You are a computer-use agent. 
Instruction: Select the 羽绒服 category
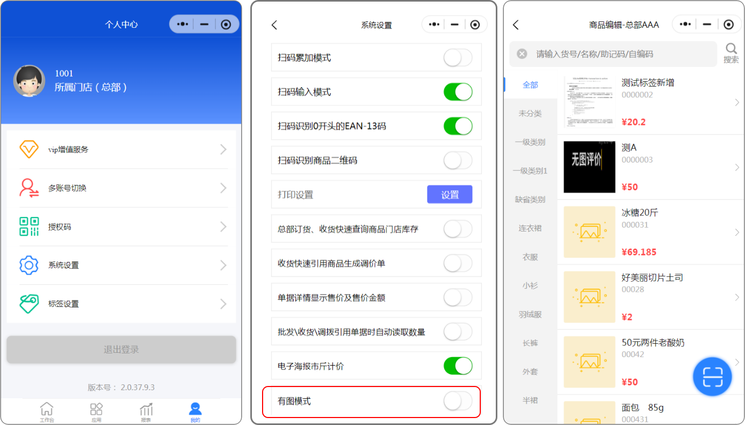(531, 314)
